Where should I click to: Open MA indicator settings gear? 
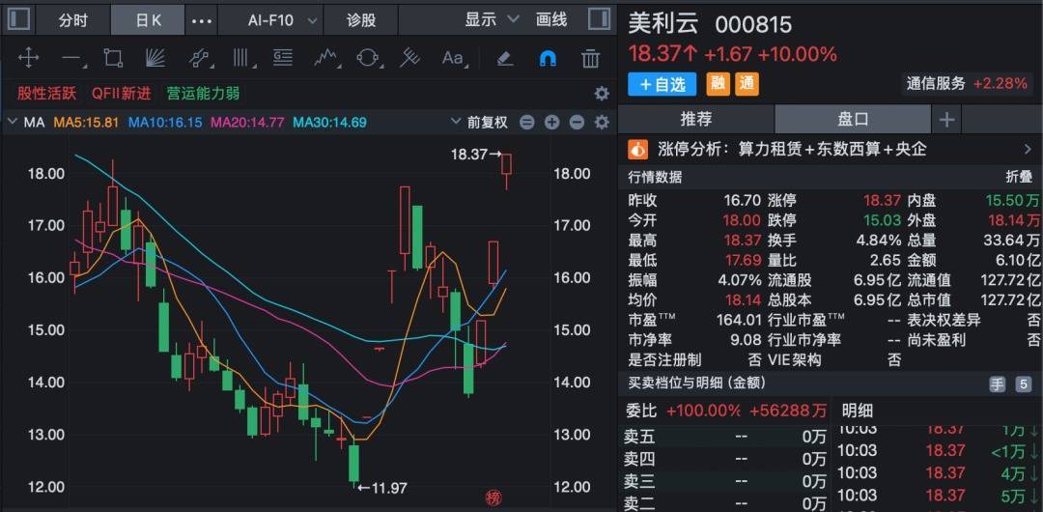coord(602,123)
